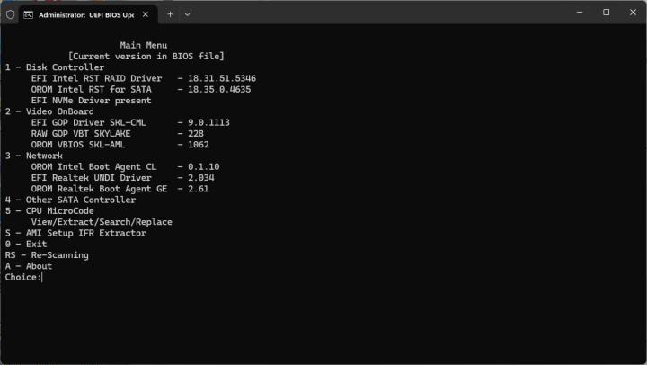This screenshot has width=647, height=365.
Task: Click version 2.61
Action: point(198,189)
